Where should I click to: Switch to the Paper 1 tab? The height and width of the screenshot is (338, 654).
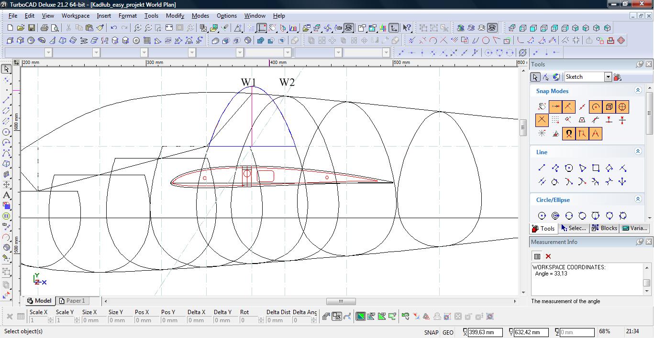click(x=72, y=301)
